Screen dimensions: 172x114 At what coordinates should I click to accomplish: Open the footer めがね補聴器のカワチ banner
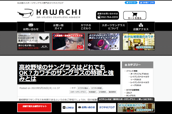[136, 107]
